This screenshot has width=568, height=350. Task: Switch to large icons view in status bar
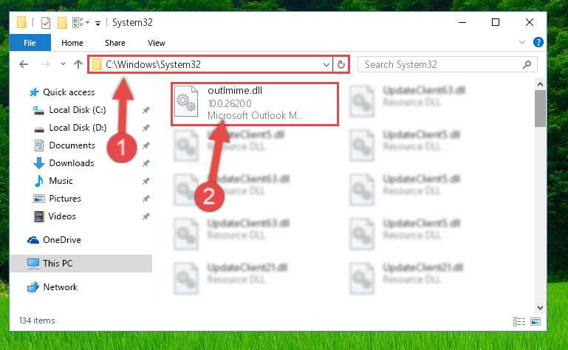pyautogui.click(x=536, y=321)
